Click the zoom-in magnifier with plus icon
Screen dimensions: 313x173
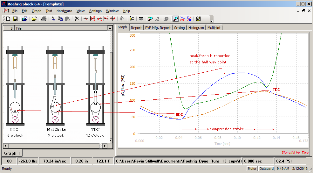coord(150,19)
